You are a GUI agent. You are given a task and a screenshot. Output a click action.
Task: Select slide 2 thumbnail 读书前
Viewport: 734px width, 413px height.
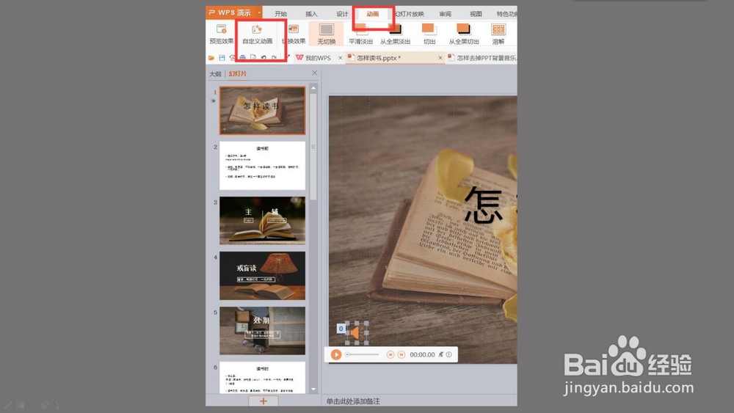pos(262,166)
